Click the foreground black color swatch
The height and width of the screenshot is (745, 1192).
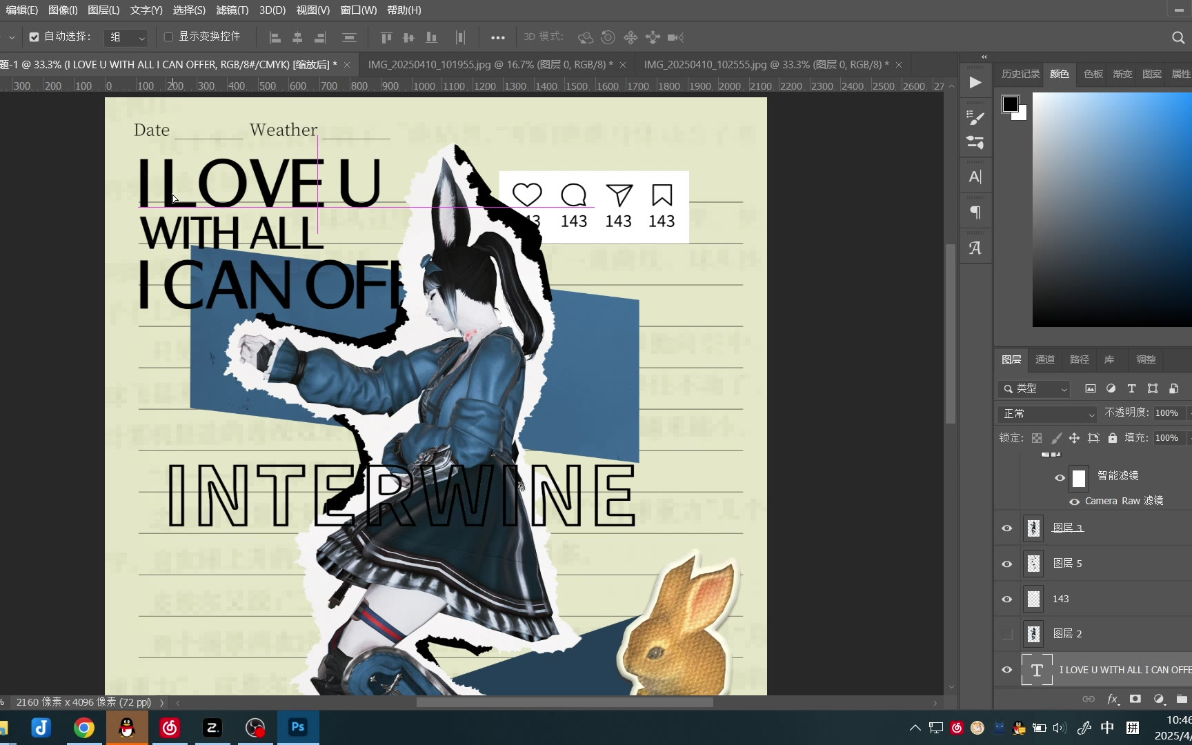coord(1010,104)
